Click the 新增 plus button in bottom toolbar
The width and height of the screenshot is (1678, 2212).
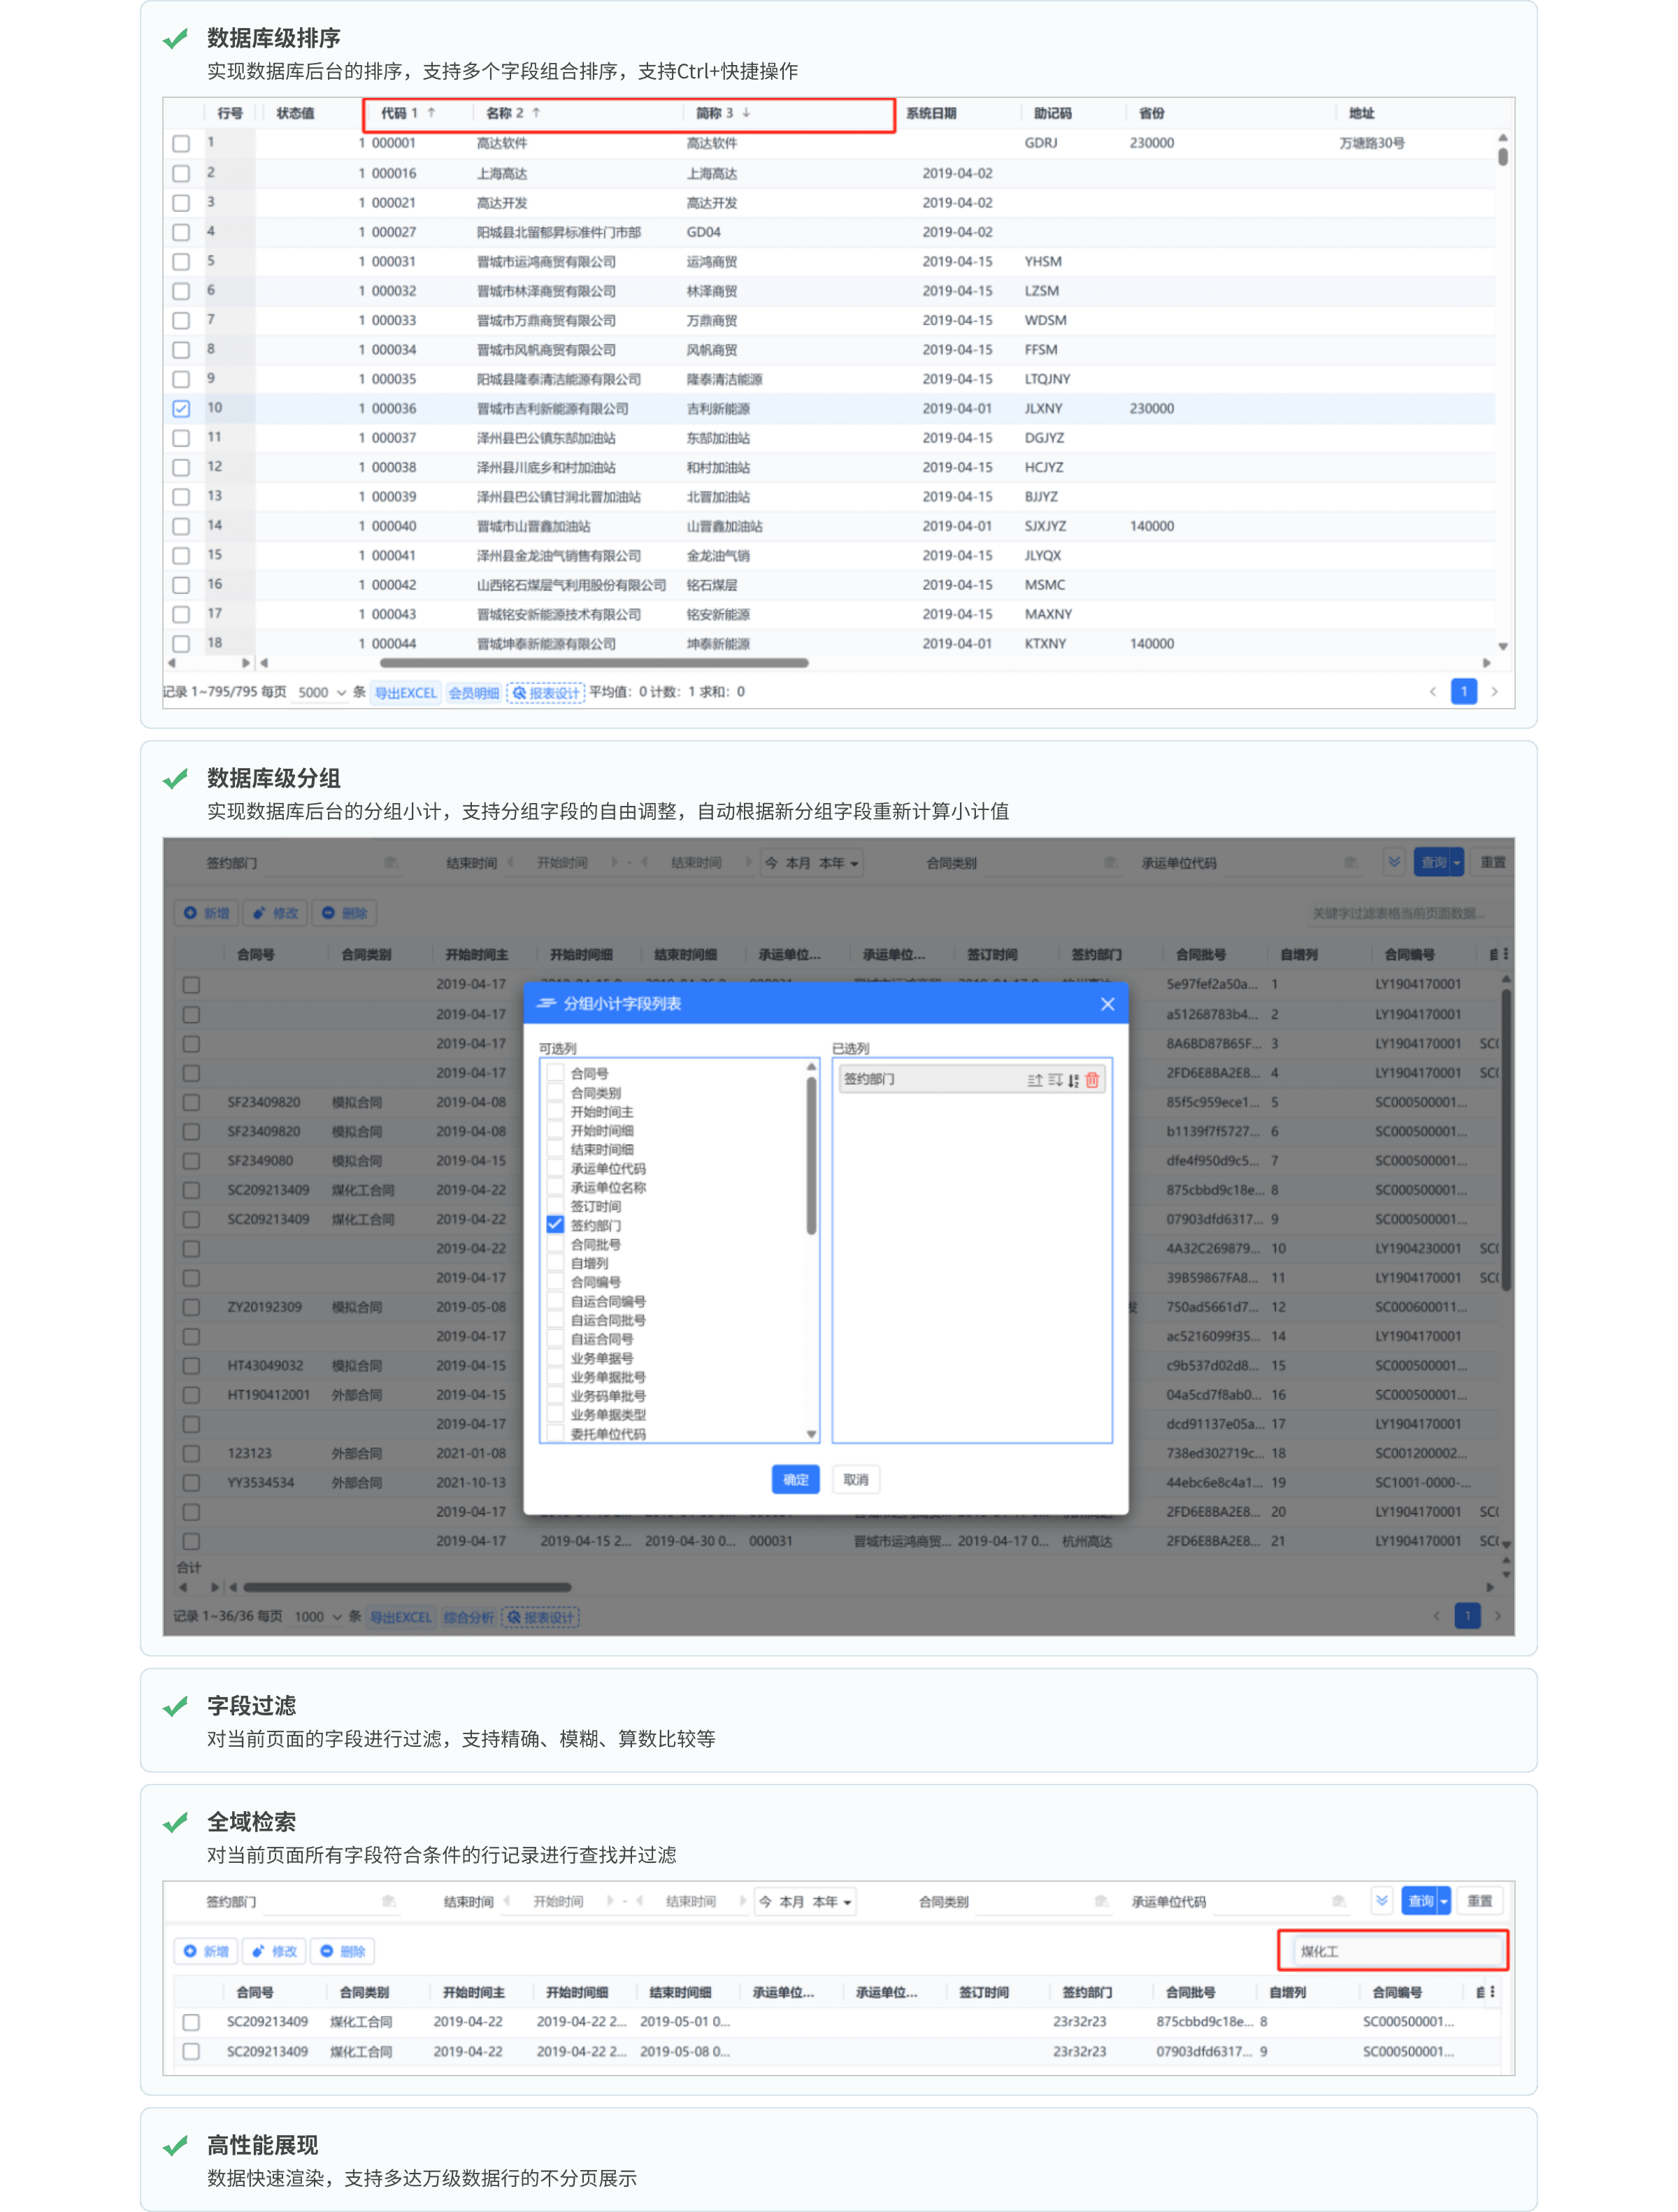[x=207, y=1951]
